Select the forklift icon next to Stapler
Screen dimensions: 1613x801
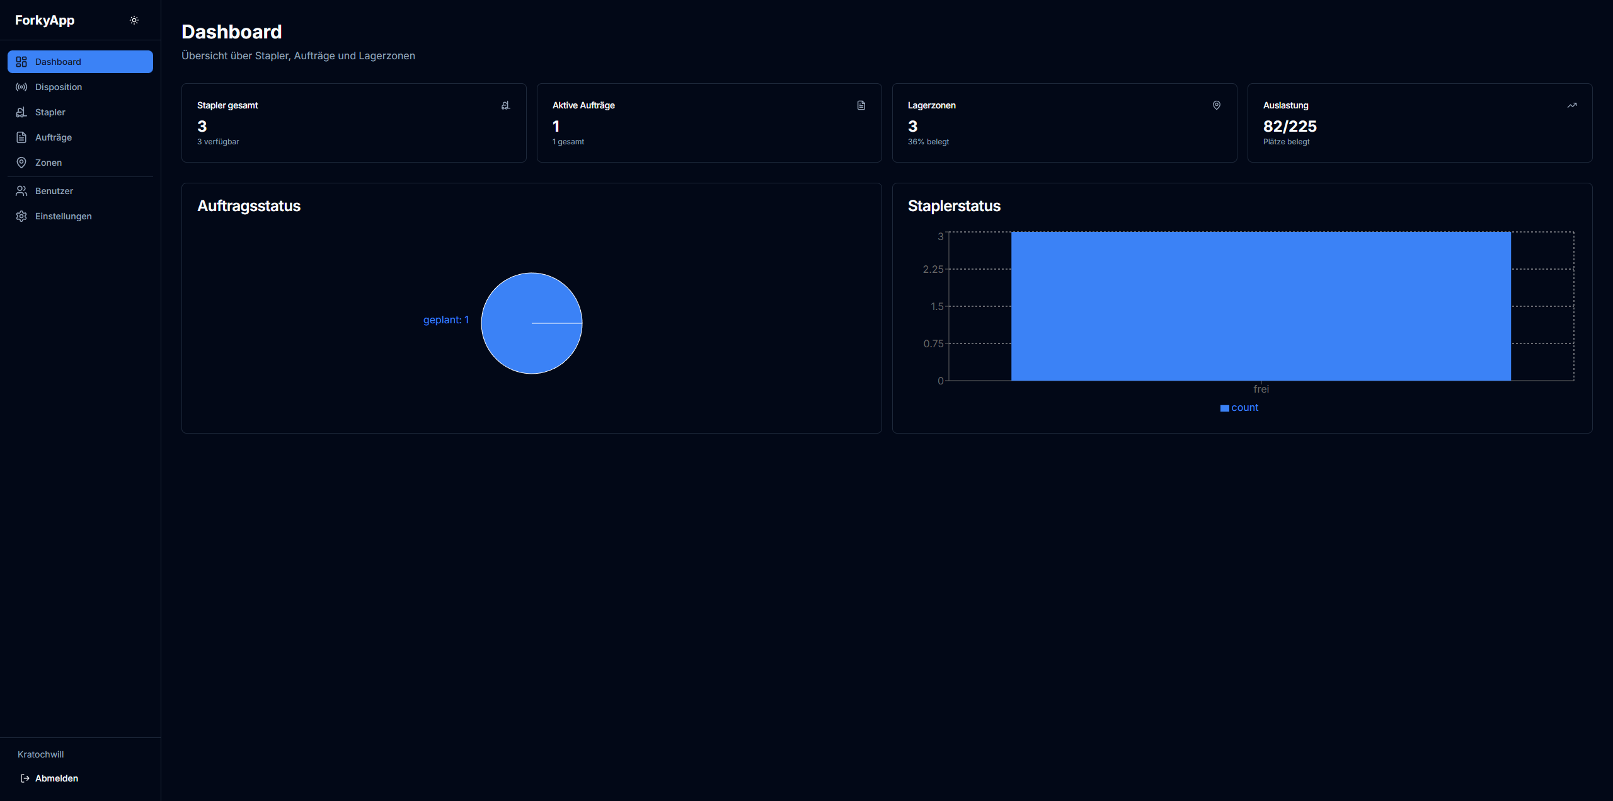21,112
